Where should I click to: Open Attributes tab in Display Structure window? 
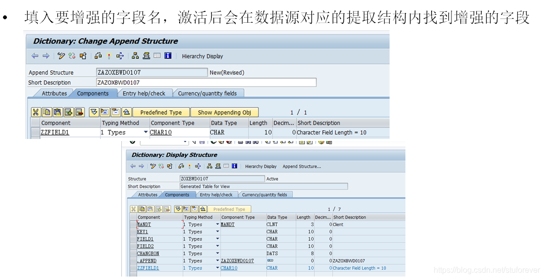pos(148,194)
